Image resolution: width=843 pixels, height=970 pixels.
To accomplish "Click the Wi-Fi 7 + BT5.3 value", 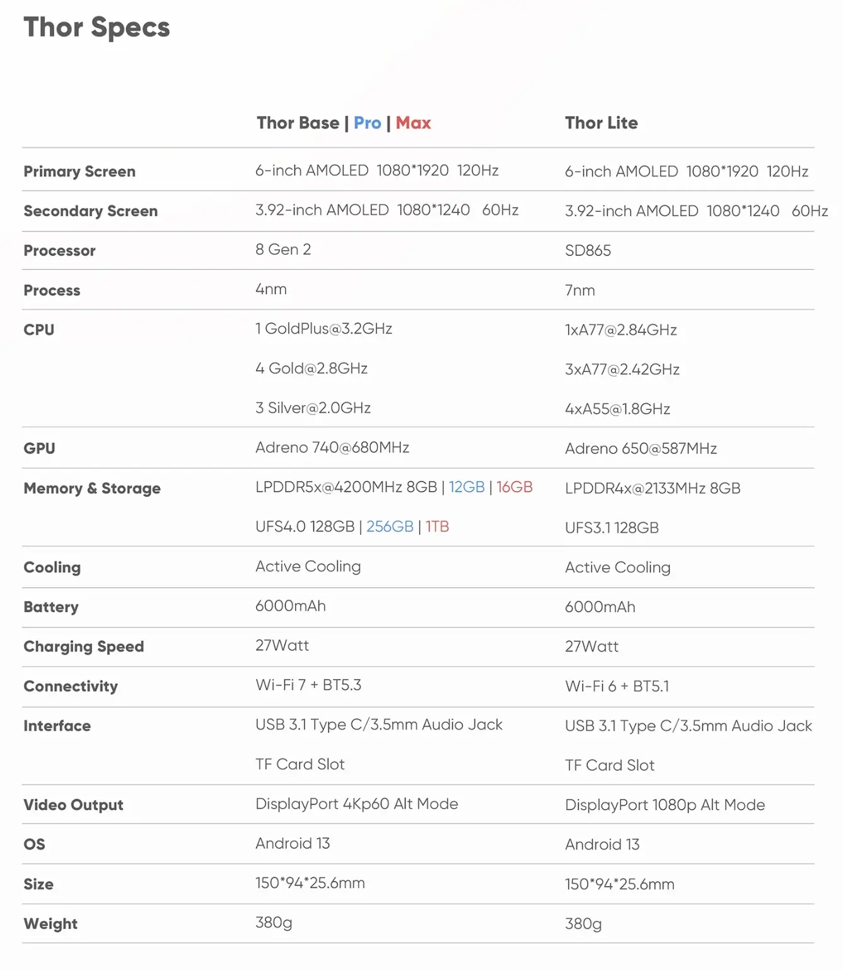I will coord(308,686).
